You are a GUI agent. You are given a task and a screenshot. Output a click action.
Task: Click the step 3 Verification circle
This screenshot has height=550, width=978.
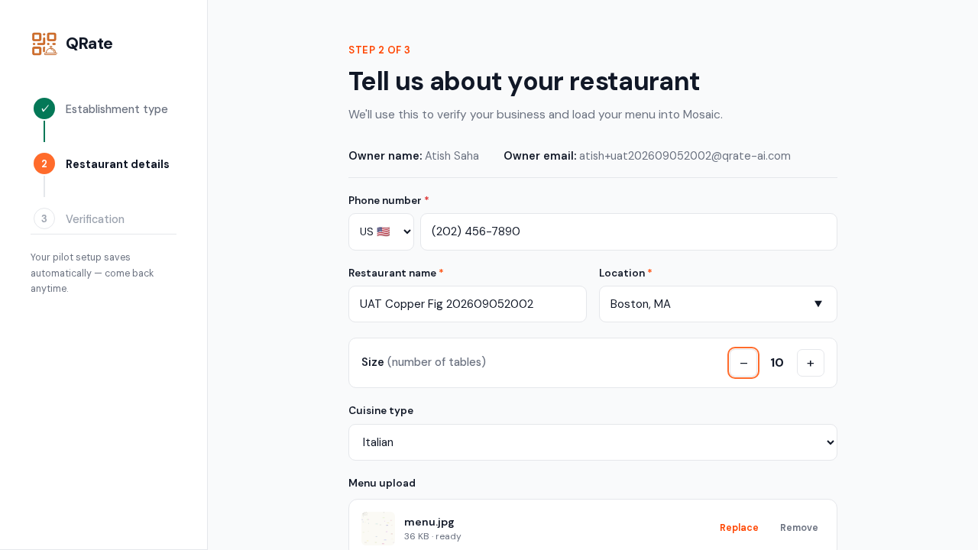pyautogui.click(x=44, y=218)
